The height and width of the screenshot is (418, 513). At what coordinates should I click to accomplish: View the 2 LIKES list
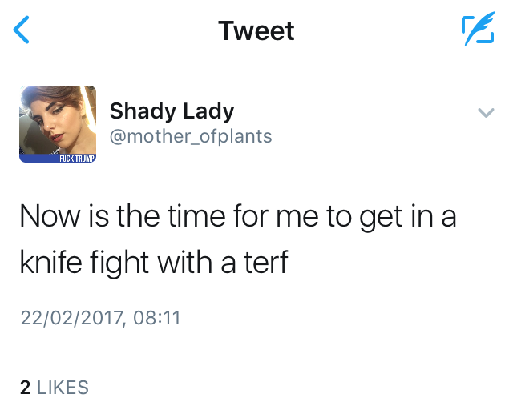[x=54, y=388]
